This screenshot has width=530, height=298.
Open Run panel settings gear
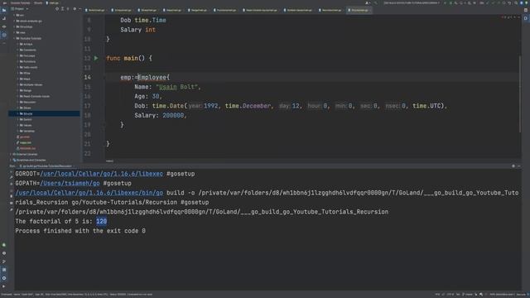[513, 166]
